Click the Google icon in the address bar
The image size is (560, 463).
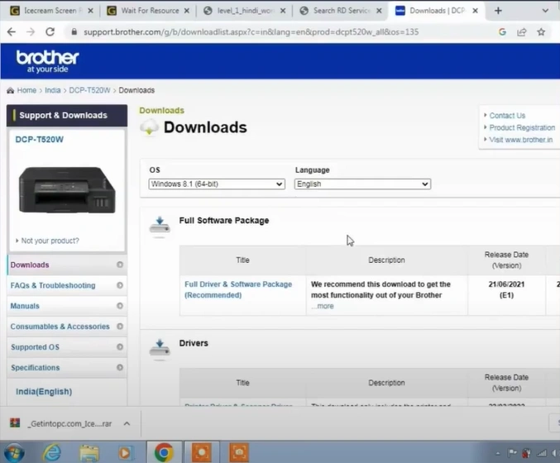[x=503, y=32]
